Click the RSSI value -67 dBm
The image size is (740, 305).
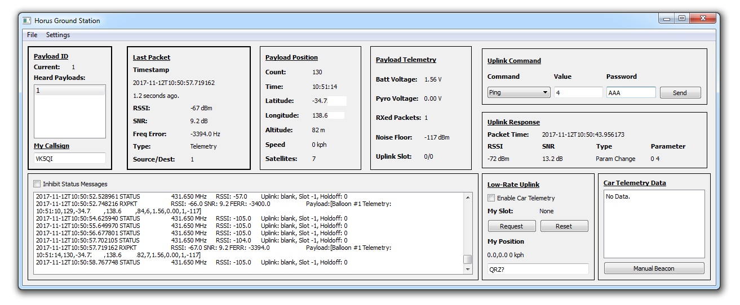pos(201,108)
